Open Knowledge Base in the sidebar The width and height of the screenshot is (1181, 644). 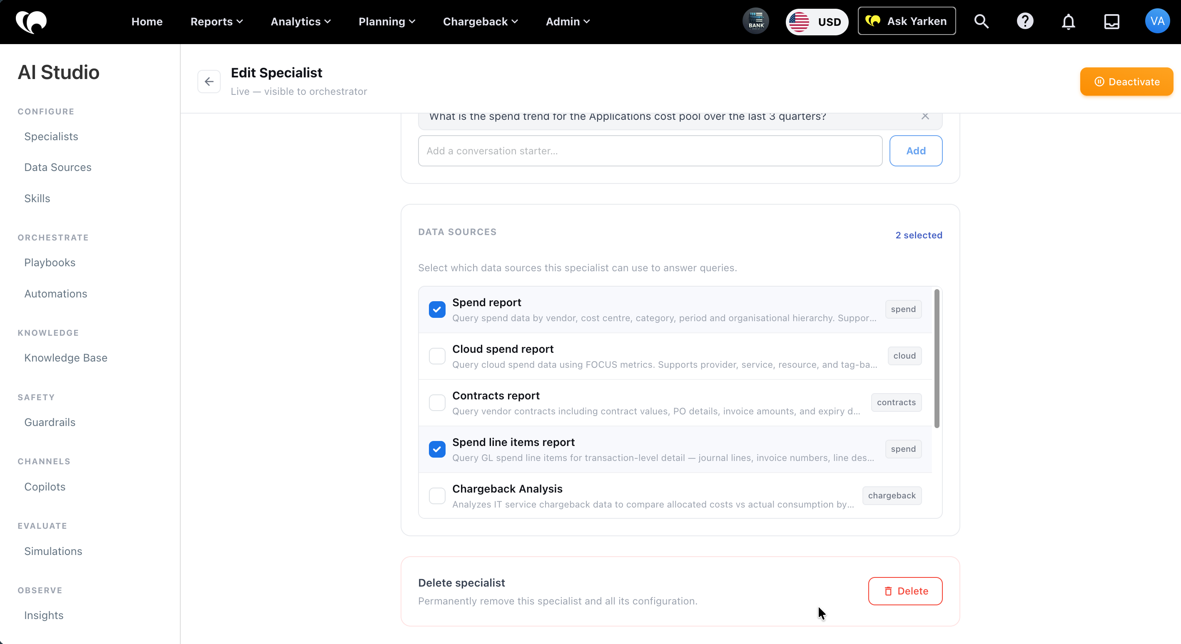click(x=65, y=358)
